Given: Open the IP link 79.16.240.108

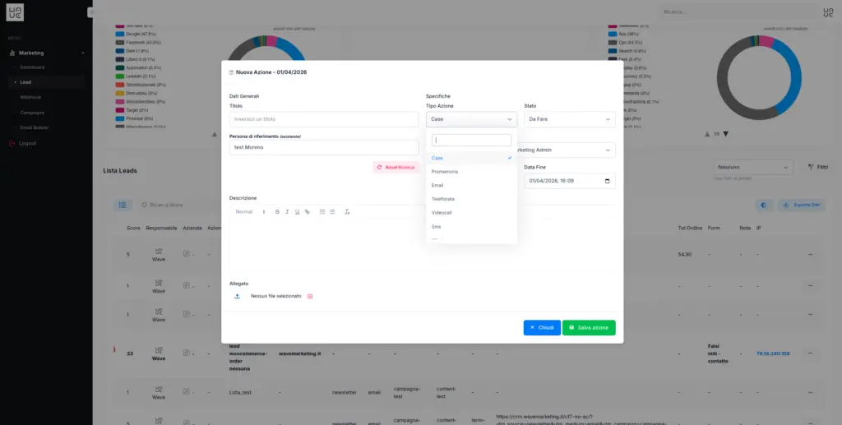Looking at the screenshot, I should (x=773, y=353).
